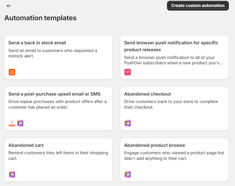Viewport: 235px width, 186px height.
Task: Open Send a back in stock email template
Action: [37, 43]
